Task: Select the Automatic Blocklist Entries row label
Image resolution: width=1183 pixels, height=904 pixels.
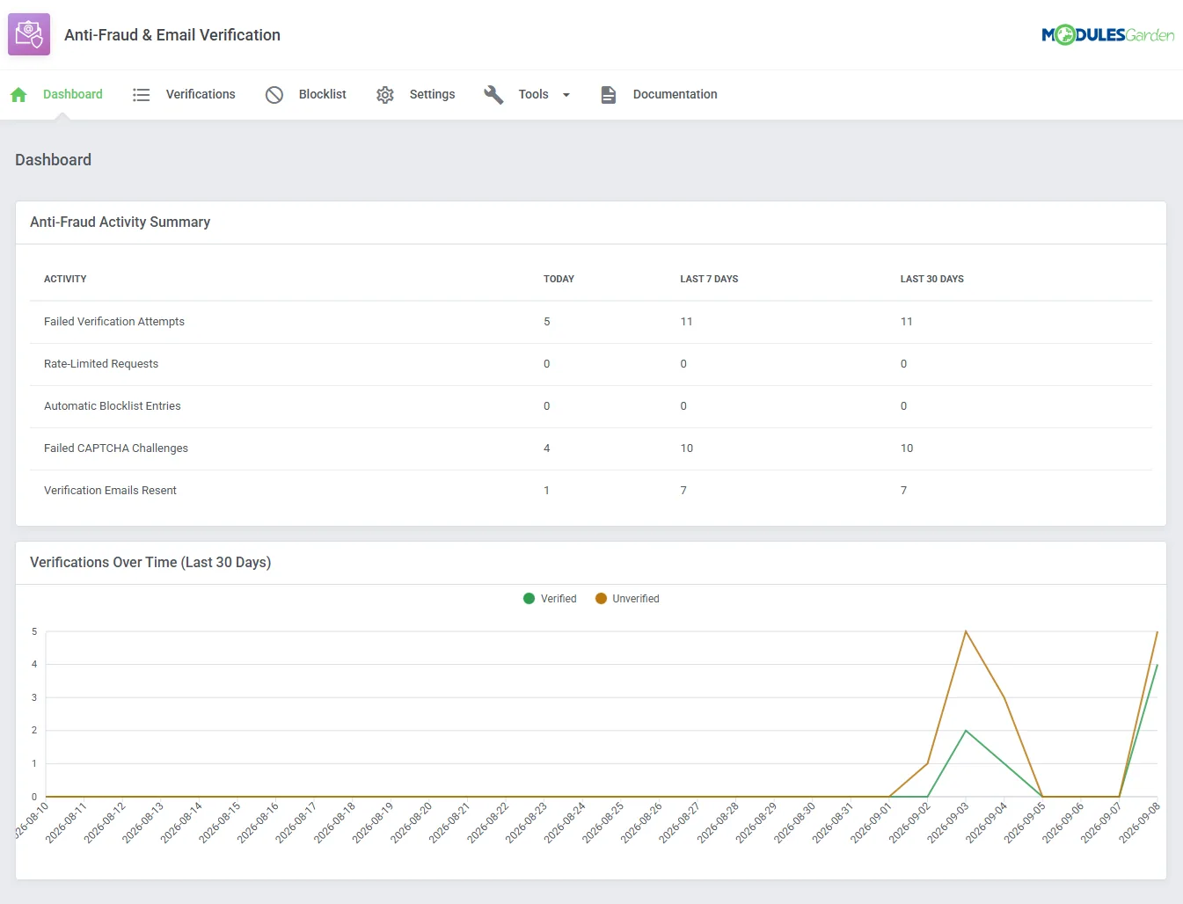Action: pyautogui.click(x=113, y=406)
